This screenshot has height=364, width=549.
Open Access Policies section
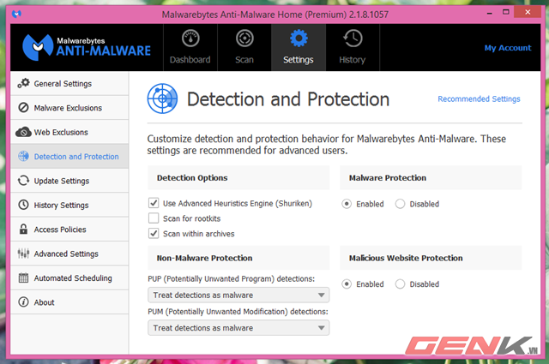(69, 230)
